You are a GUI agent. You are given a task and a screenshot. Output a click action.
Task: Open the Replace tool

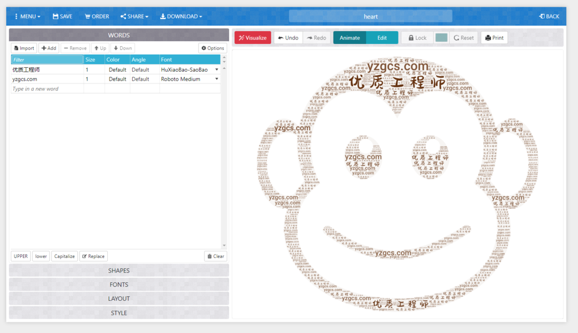tap(93, 256)
